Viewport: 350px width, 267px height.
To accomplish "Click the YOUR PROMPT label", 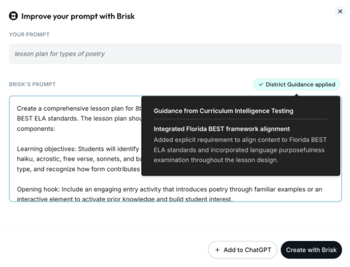I will (x=29, y=34).
